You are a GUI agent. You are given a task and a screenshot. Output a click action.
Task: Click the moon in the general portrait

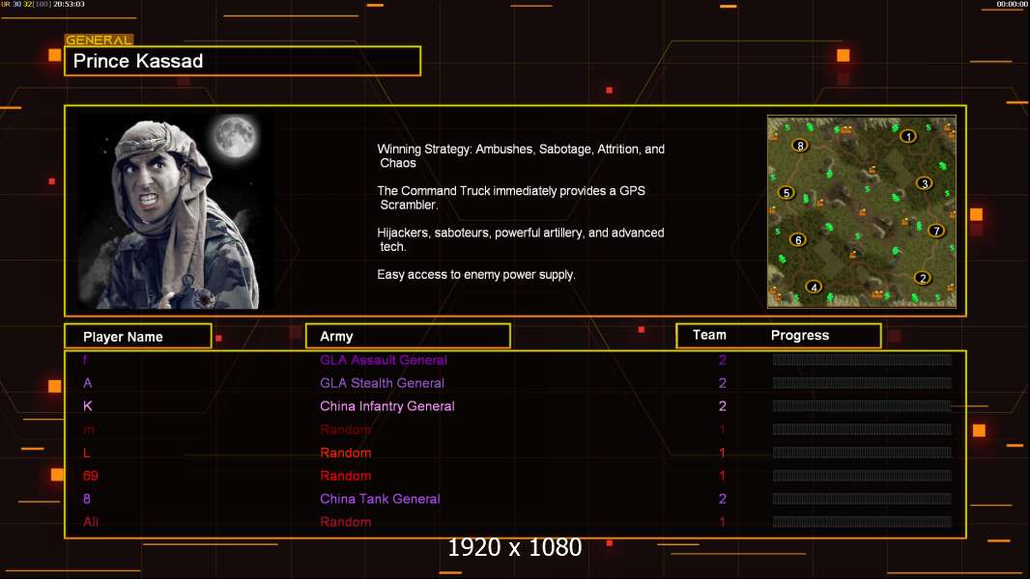pos(235,136)
